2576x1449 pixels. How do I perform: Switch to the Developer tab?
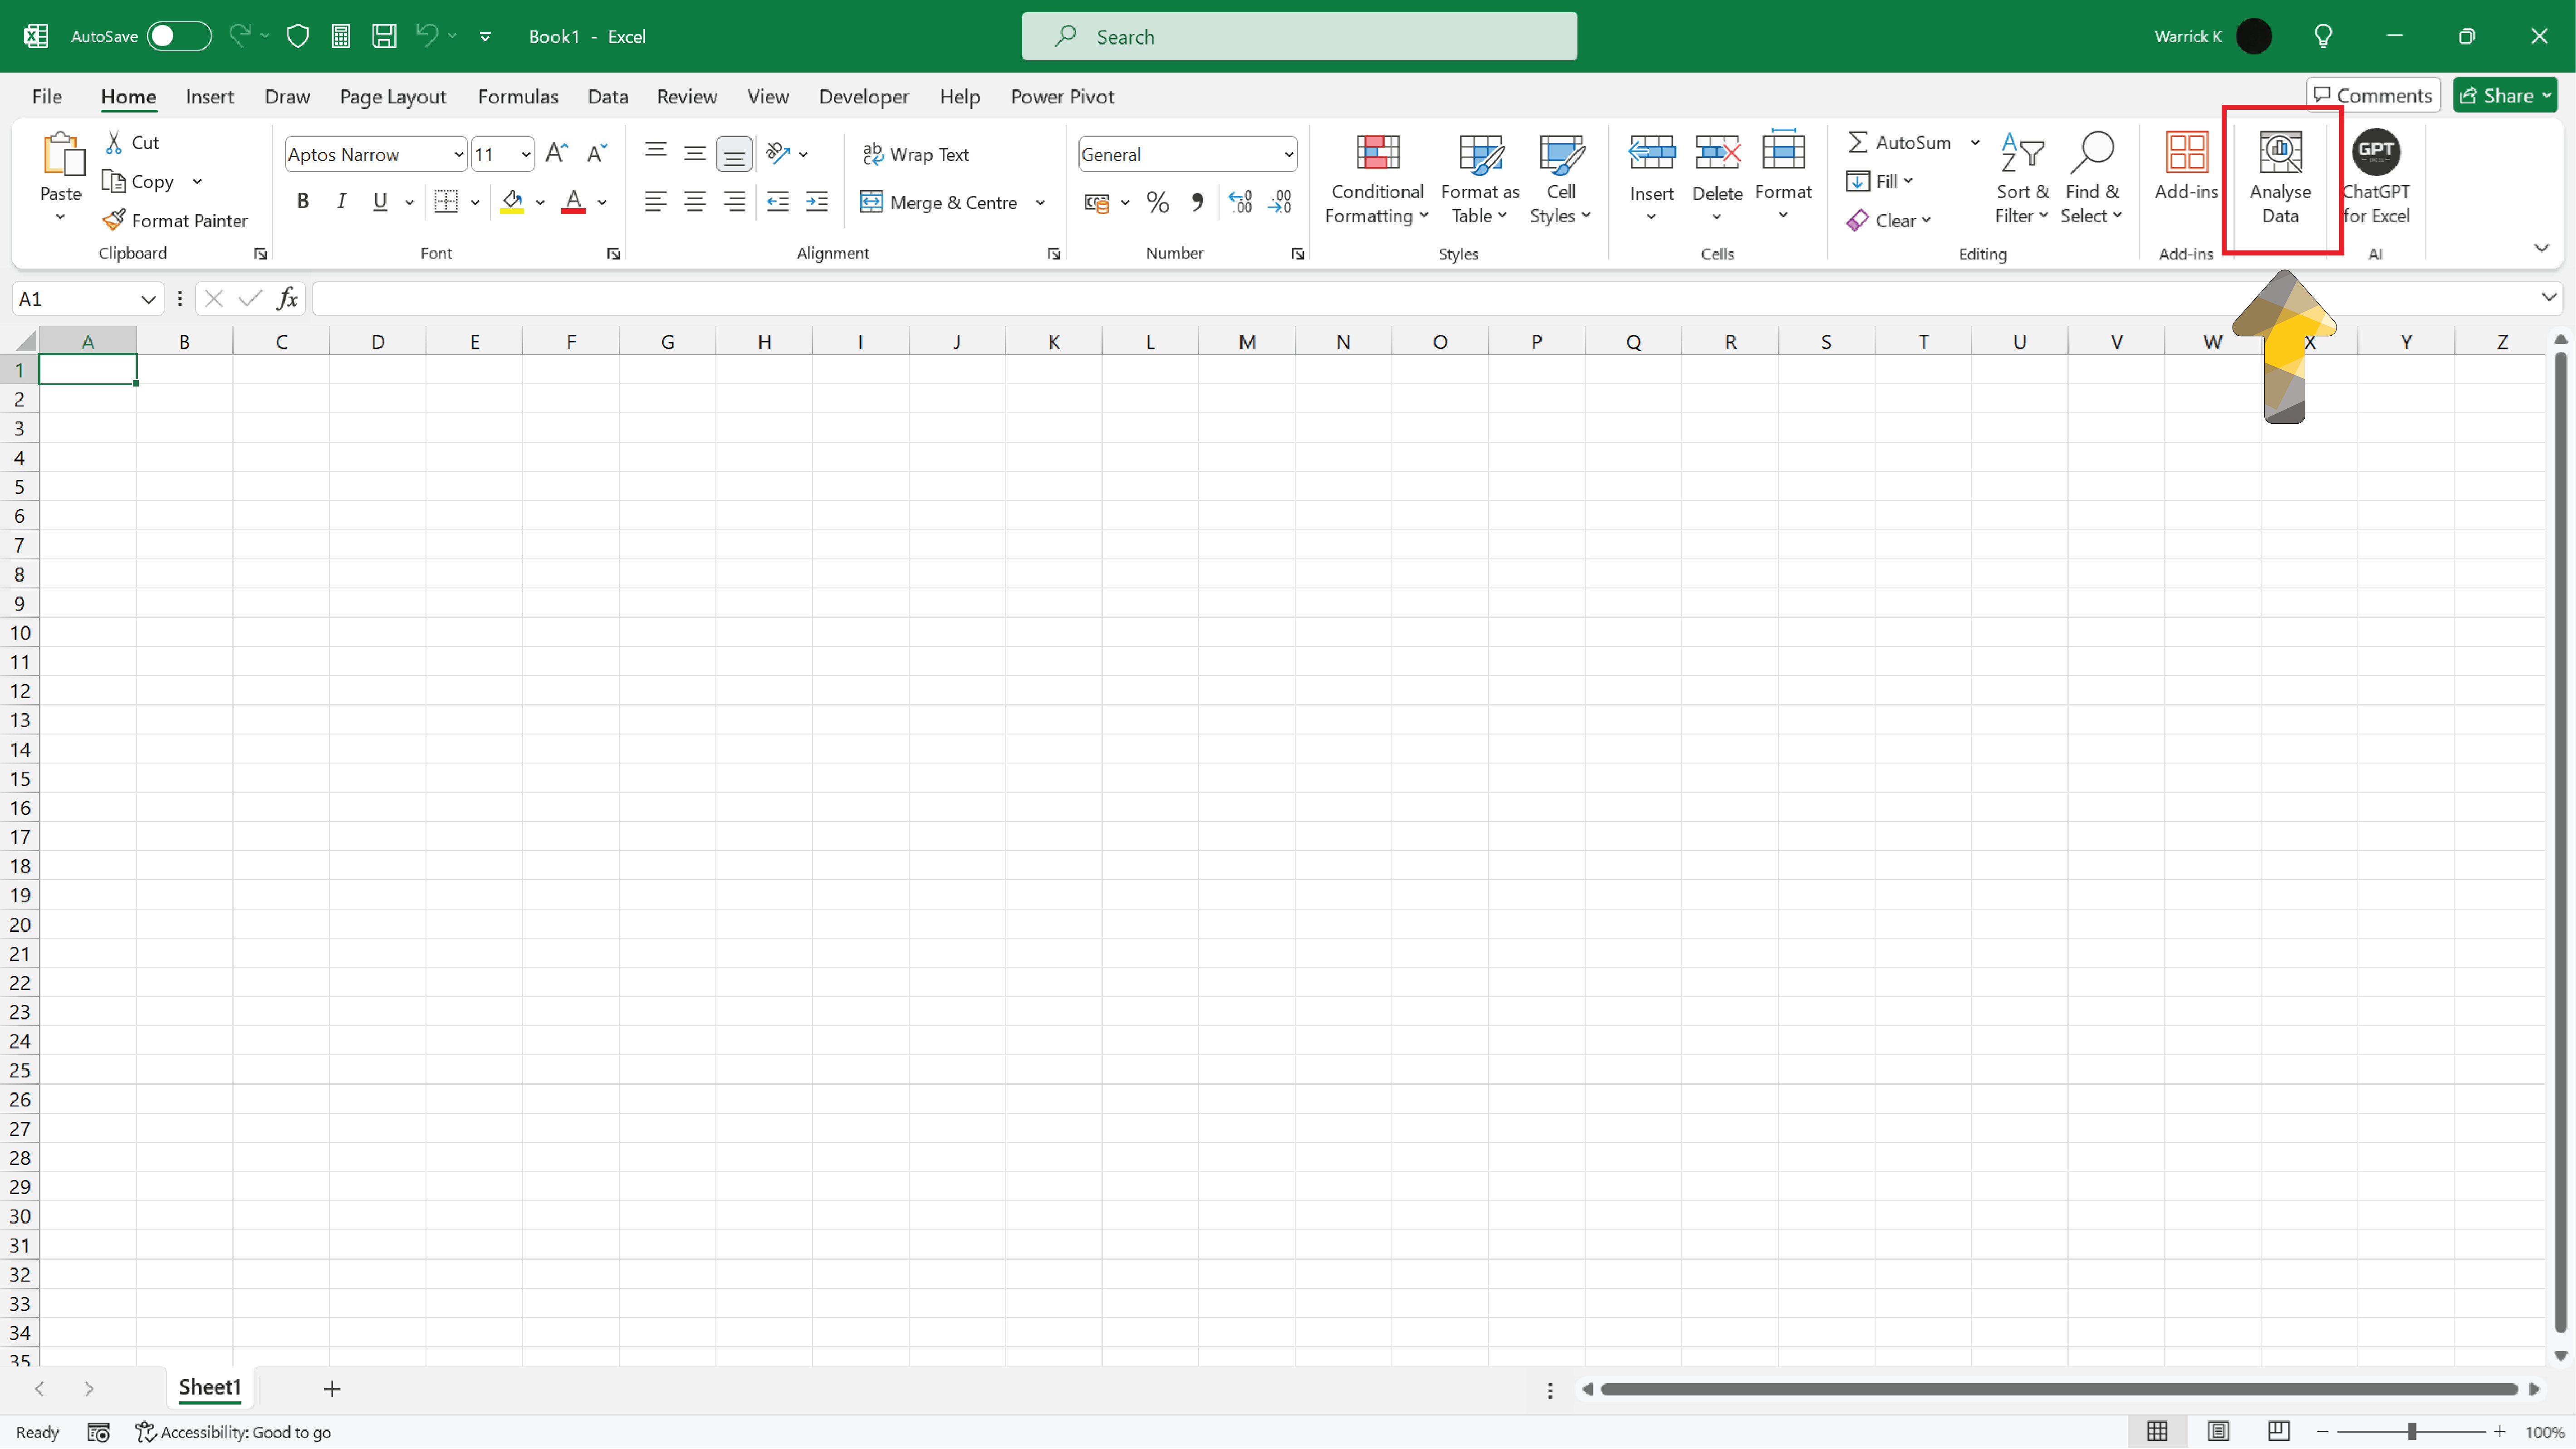[864, 96]
